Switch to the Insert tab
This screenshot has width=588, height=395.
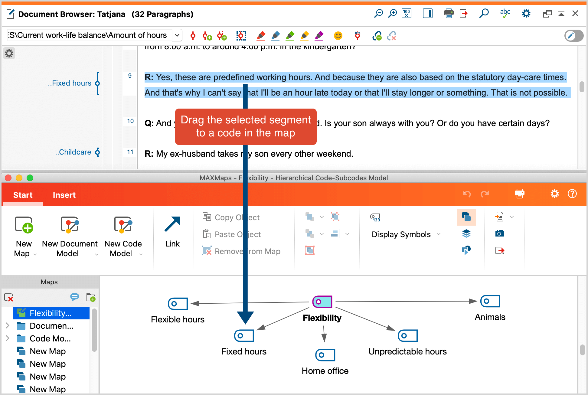click(x=64, y=195)
